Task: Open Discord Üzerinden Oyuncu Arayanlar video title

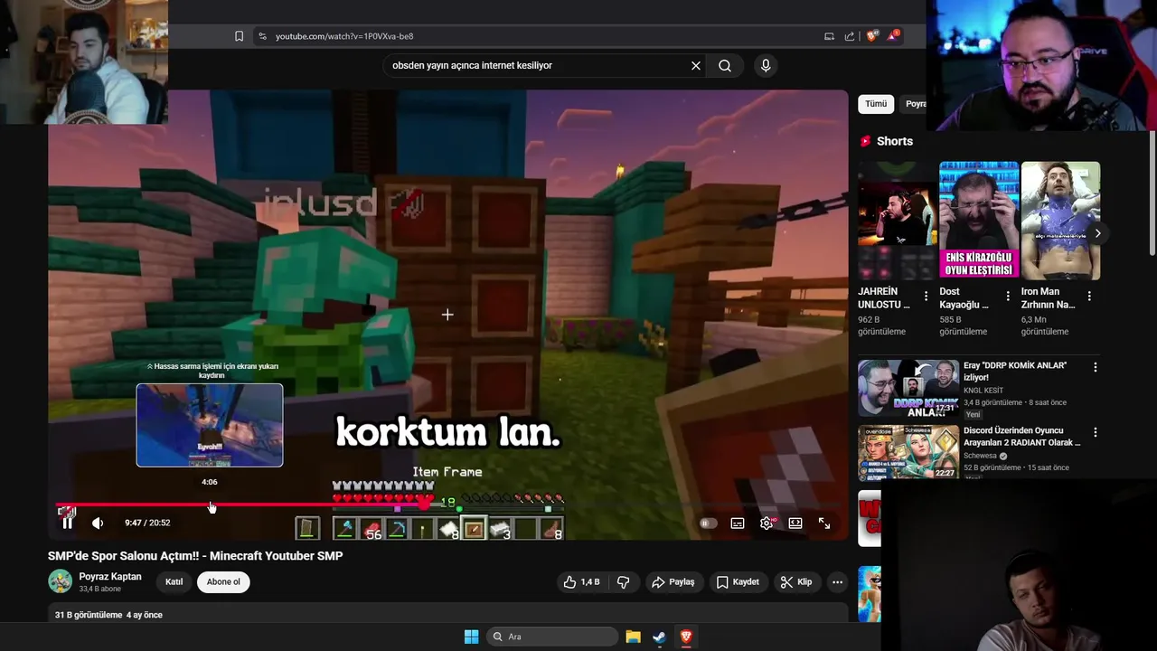Action: click(1022, 437)
